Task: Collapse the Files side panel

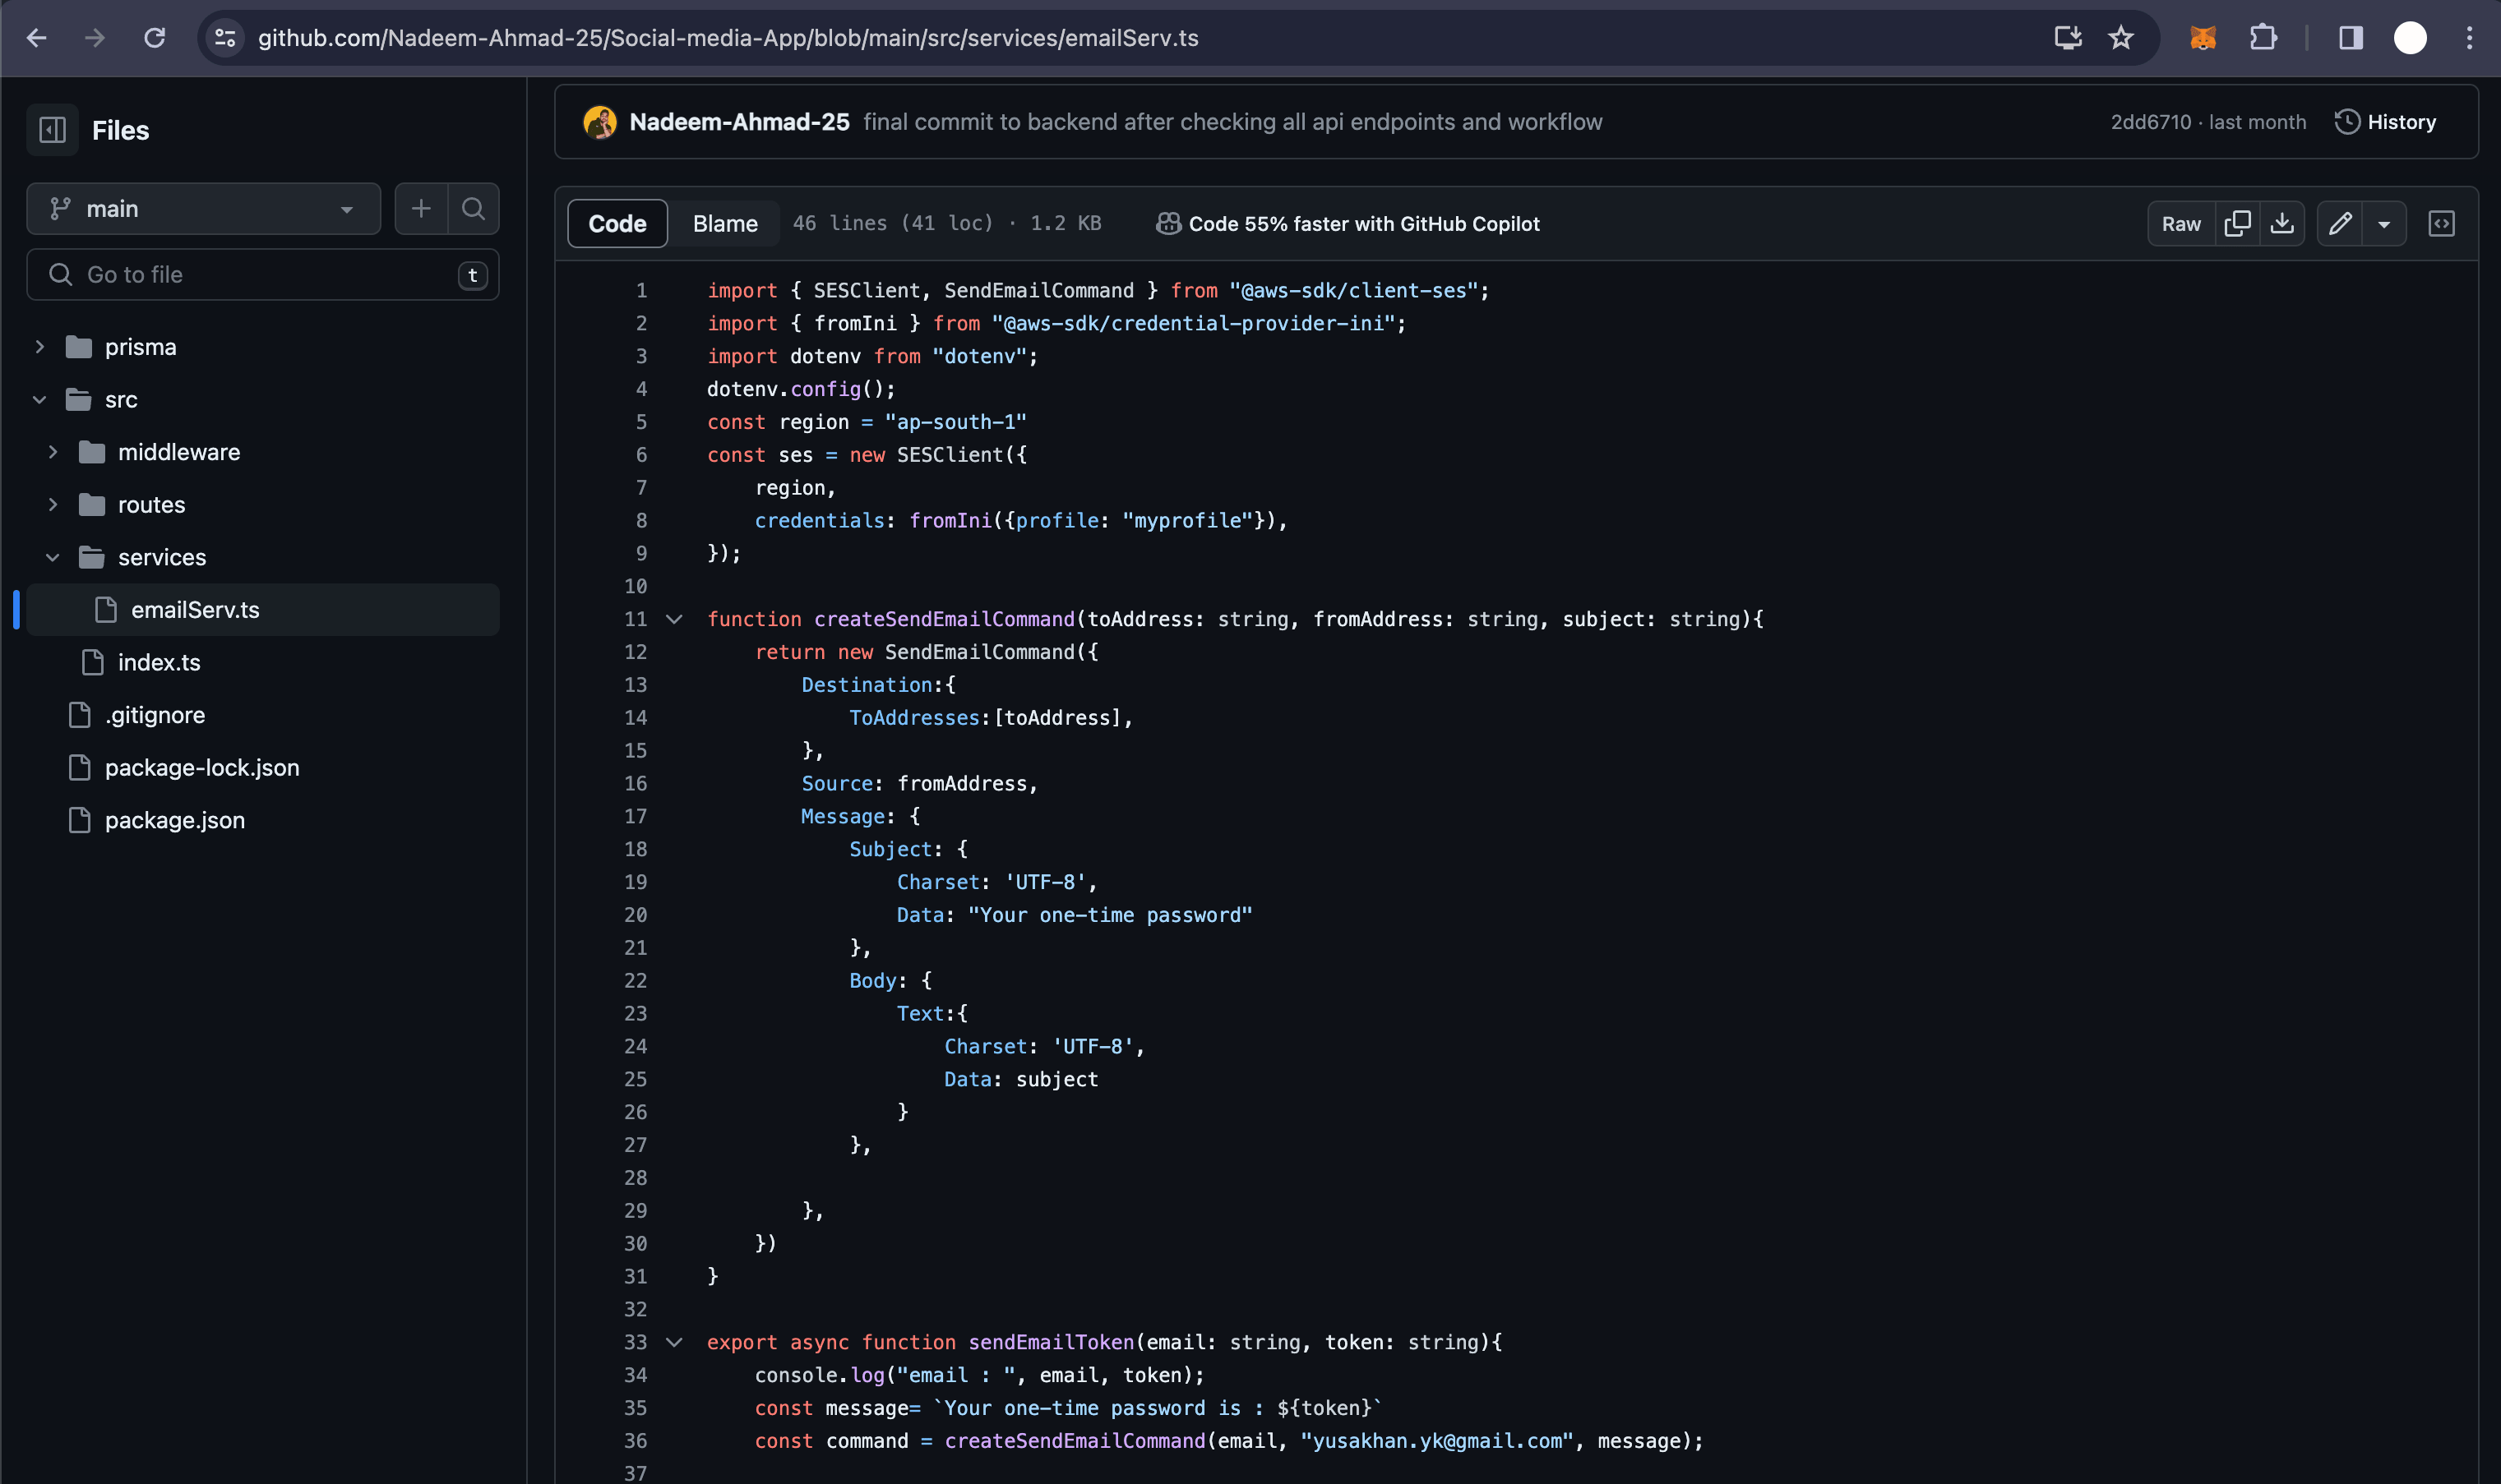Action: pyautogui.click(x=52, y=130)
